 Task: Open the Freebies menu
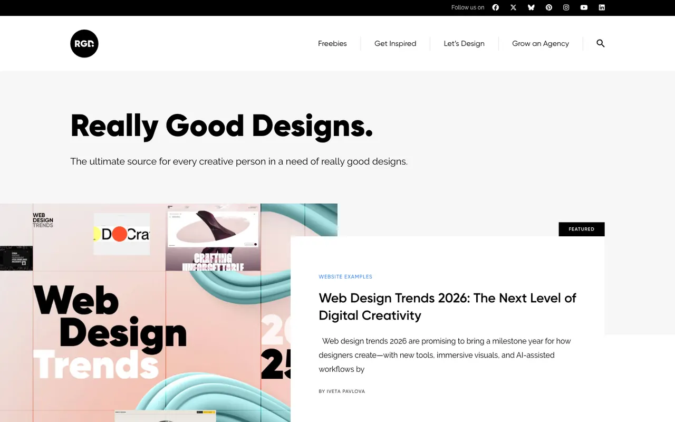point(332,44)
